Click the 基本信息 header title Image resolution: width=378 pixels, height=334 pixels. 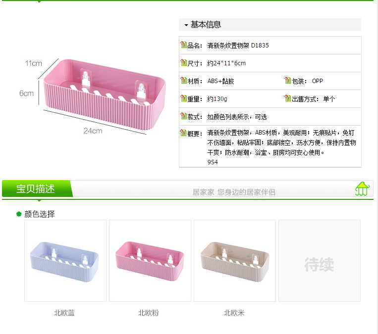tap(206, 25)
